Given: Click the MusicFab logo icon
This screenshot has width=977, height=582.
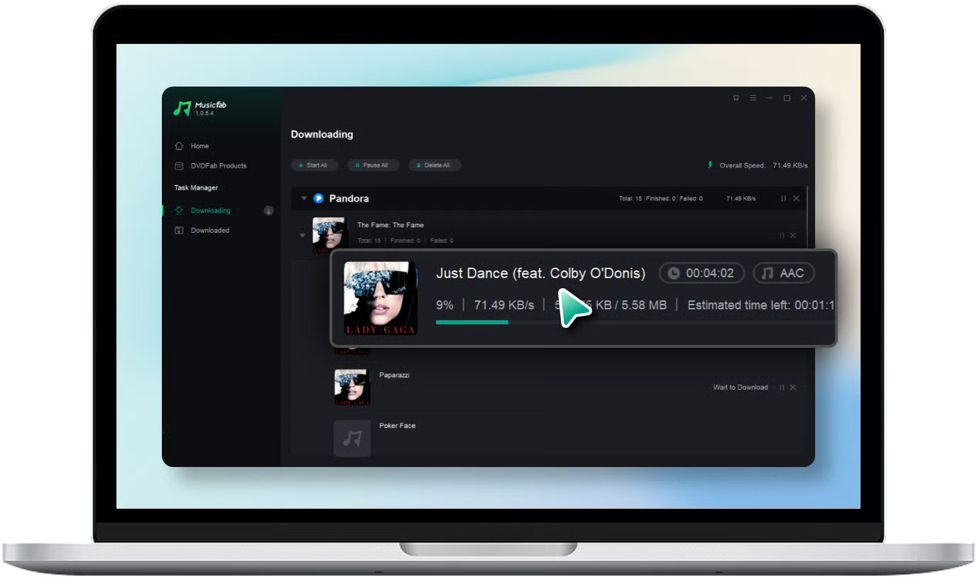Looking at the screenshot, I should pyautogui.click(x=182, y=108).
